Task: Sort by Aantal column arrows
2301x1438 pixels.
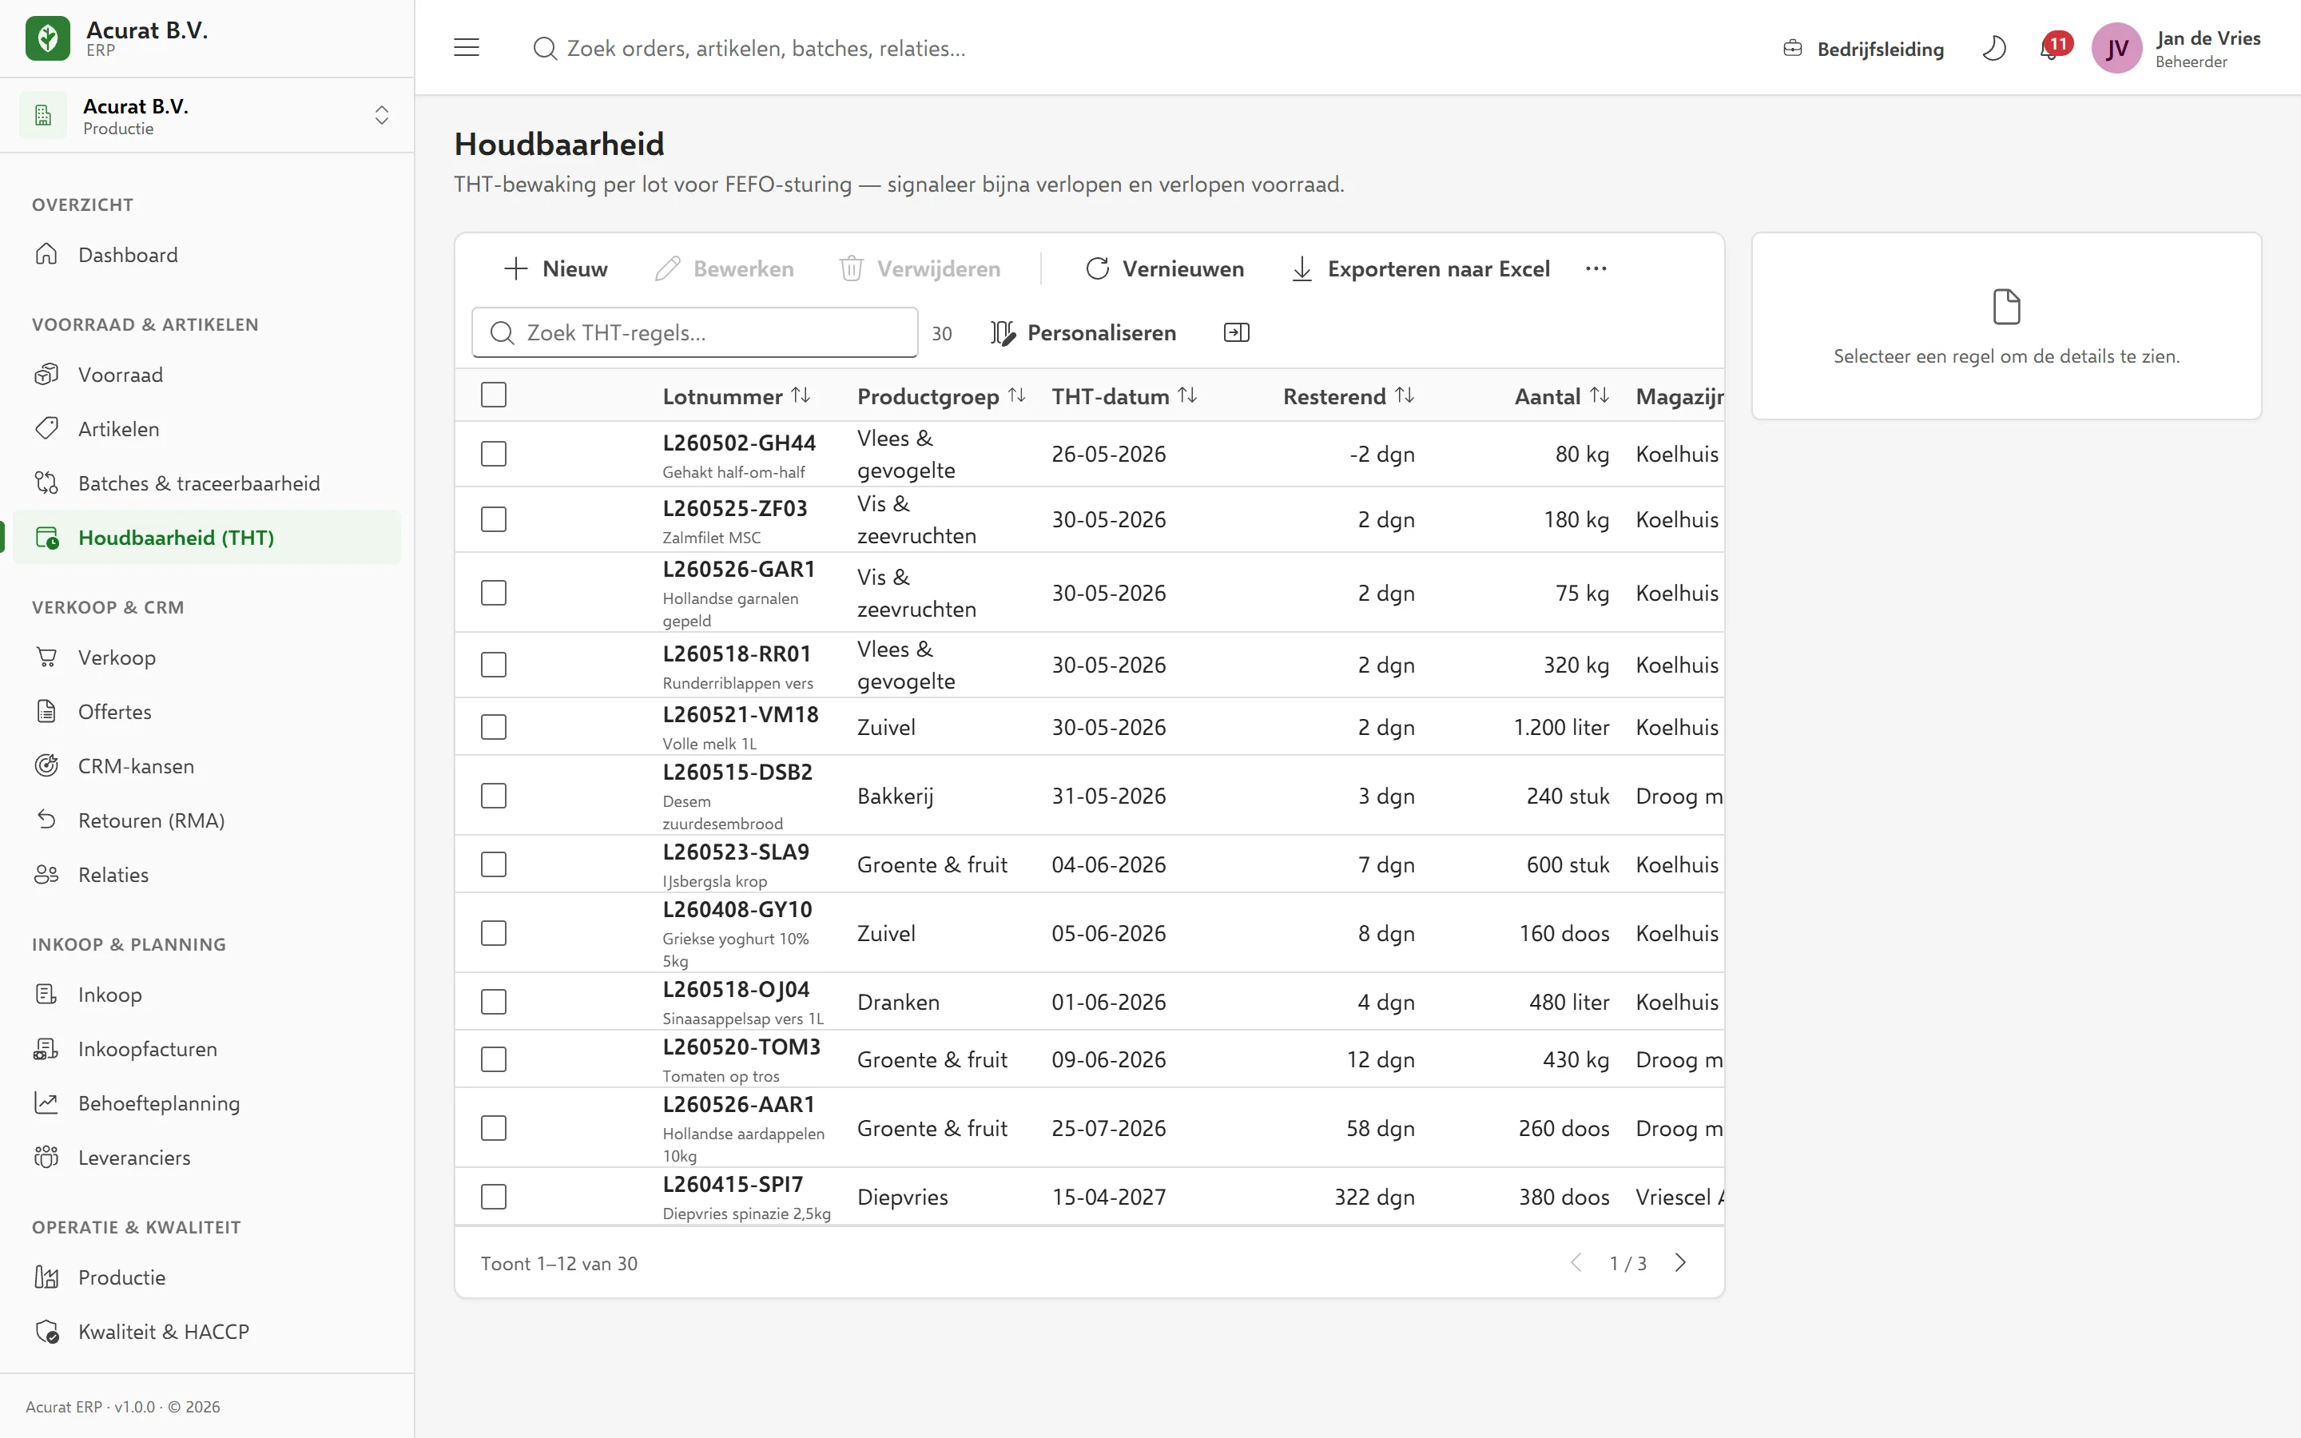Action: [x=1600, y=395]
